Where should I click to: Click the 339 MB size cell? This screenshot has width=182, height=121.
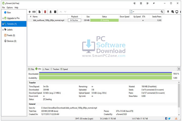[x=87, y=20]
